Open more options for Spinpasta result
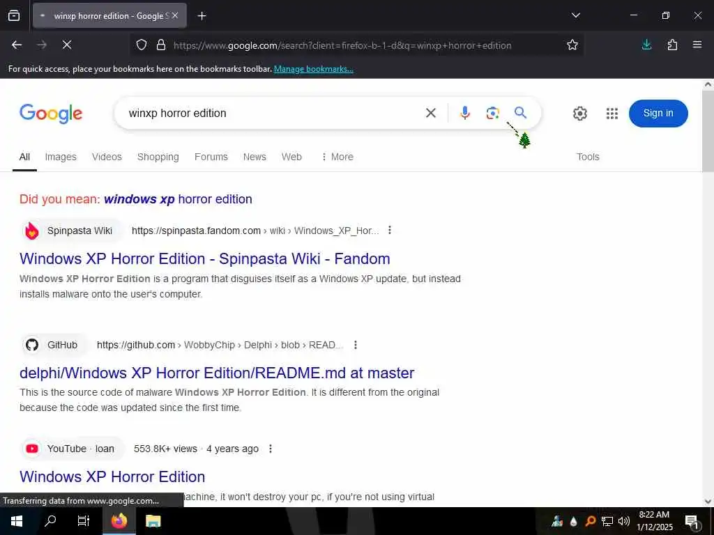This screenshot has width=714, height=535. click(389, 230)
